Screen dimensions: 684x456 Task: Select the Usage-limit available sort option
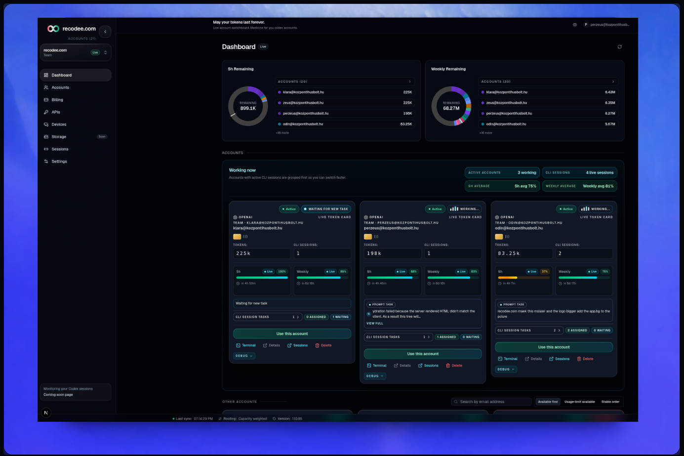click(x=580, y=402)
